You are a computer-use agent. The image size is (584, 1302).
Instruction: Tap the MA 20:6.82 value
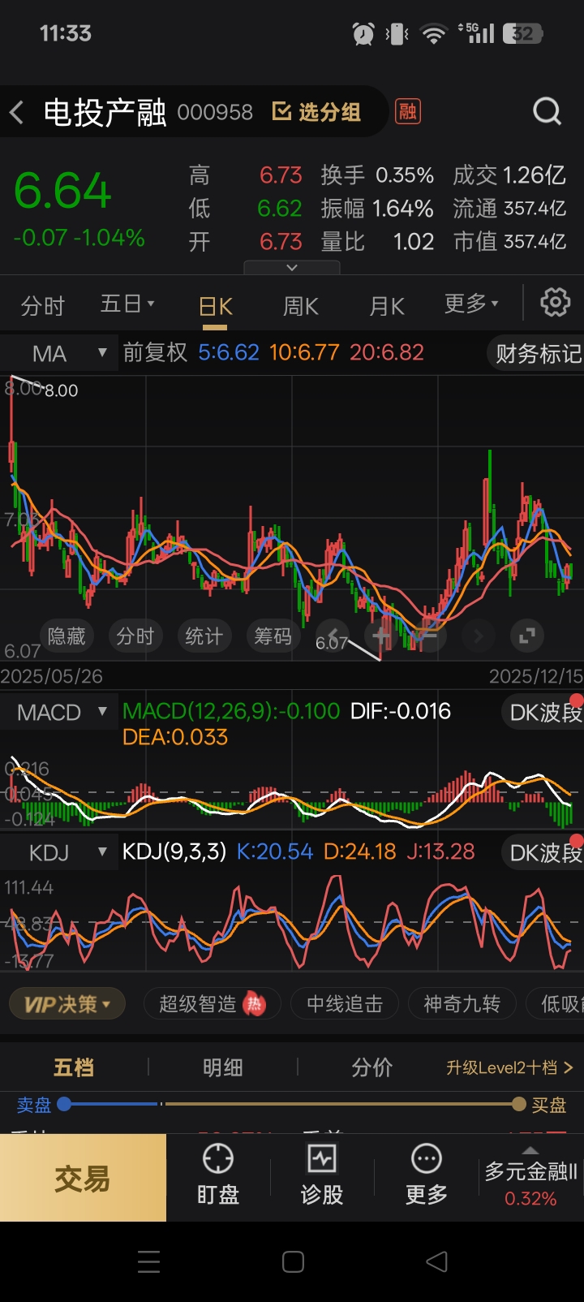pos(387,352)
